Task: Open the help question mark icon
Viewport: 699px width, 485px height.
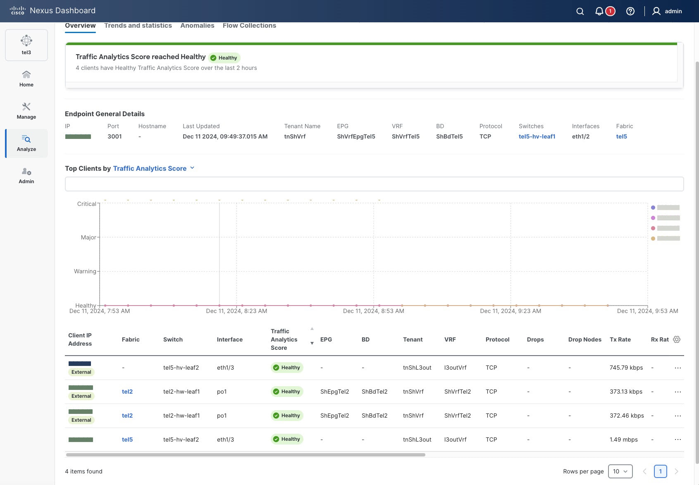Action: (x=630, y=11)
